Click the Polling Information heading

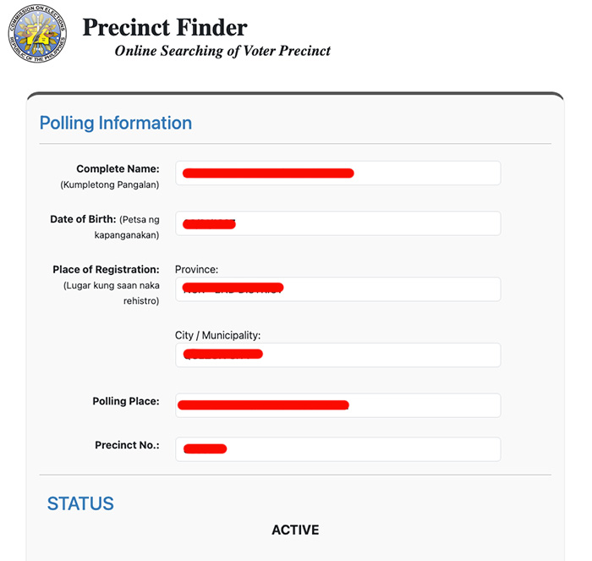(x=116, y=124)
